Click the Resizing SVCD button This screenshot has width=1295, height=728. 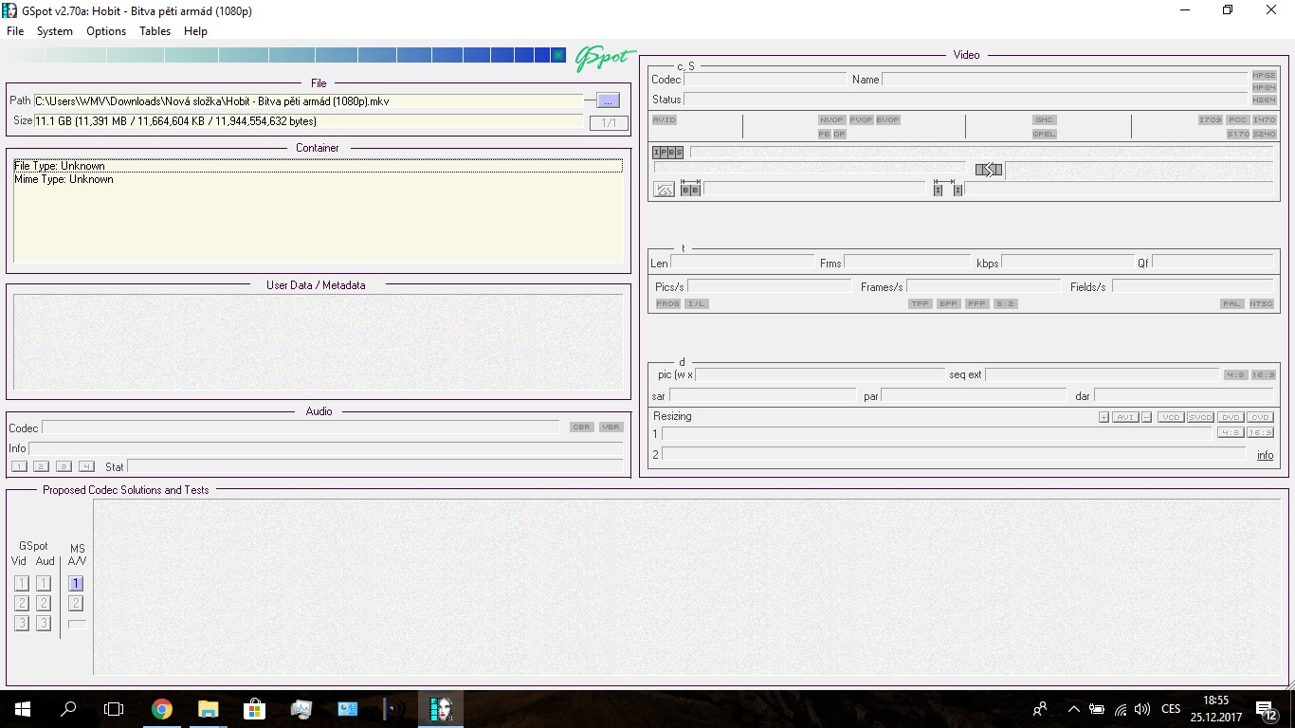(1200, 417)
